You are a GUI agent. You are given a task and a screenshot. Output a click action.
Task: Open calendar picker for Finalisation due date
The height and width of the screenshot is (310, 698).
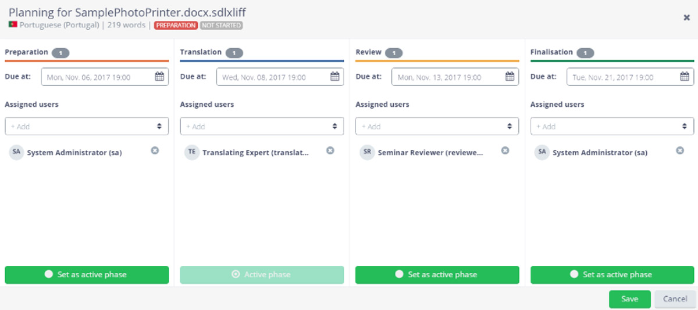685,77
